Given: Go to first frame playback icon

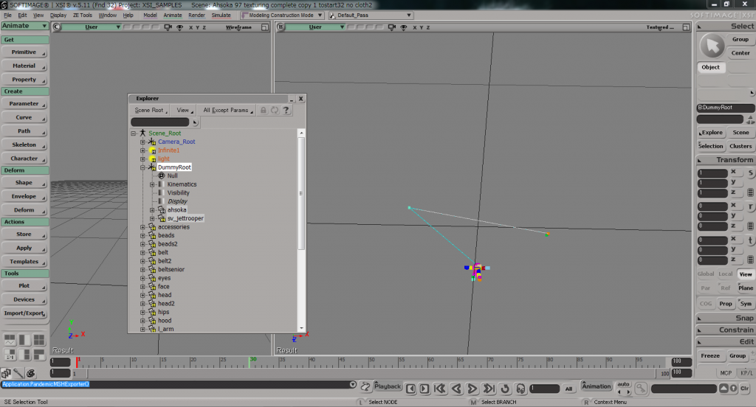Looking at the screenshot, I should pos(440,389).
